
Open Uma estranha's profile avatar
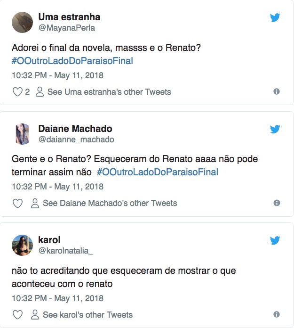pos(22,22)
